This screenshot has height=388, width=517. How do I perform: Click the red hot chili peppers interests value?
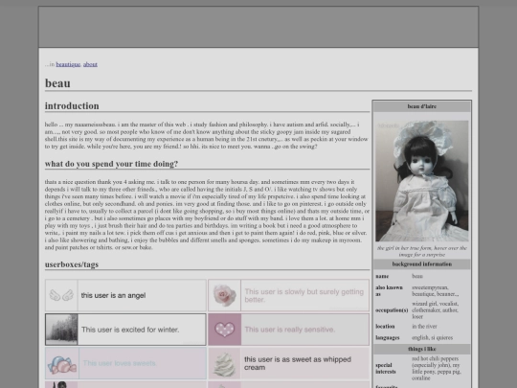[x=437, y=369]
